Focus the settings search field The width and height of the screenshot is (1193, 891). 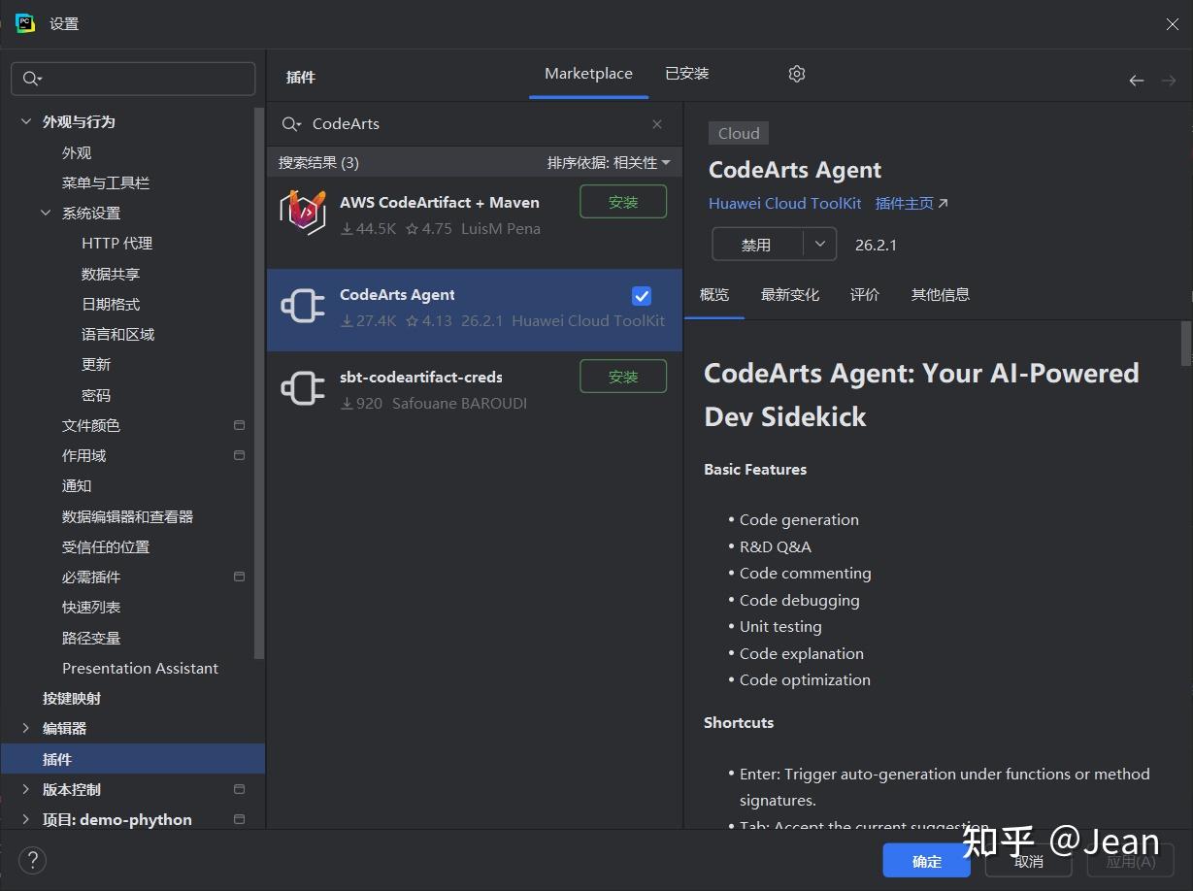pos(133,79)
